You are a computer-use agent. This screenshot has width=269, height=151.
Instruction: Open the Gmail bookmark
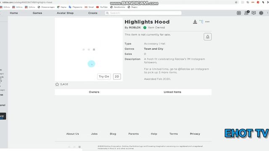(89, 7)
